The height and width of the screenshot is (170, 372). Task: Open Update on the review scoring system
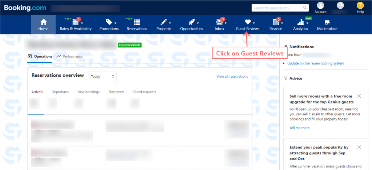pos(316,63)
